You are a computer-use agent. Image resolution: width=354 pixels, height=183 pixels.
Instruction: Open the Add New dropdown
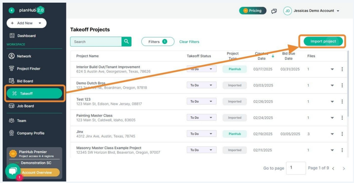coord(26,23)
